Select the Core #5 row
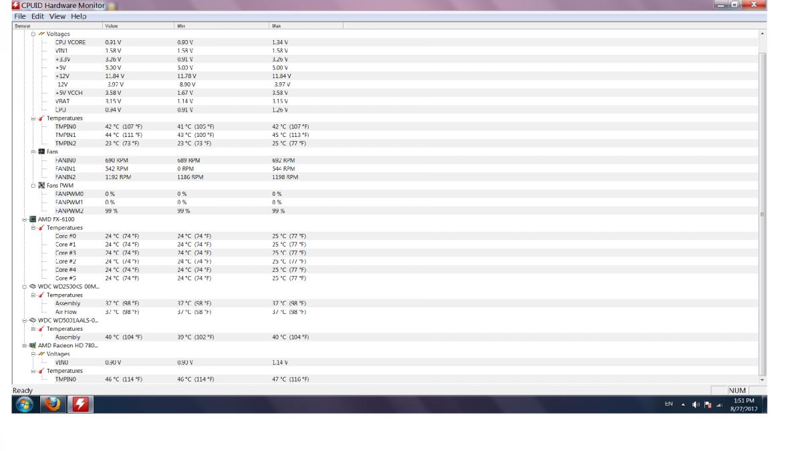The height and width of the screenshot is (451, 802). point(386,278)
